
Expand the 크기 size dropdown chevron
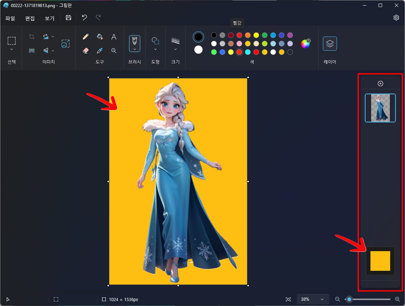click(176, 50)
